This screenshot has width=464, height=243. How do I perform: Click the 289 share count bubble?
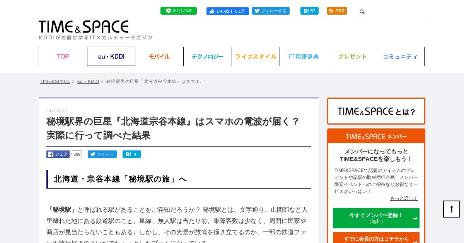tap(77, 154)
